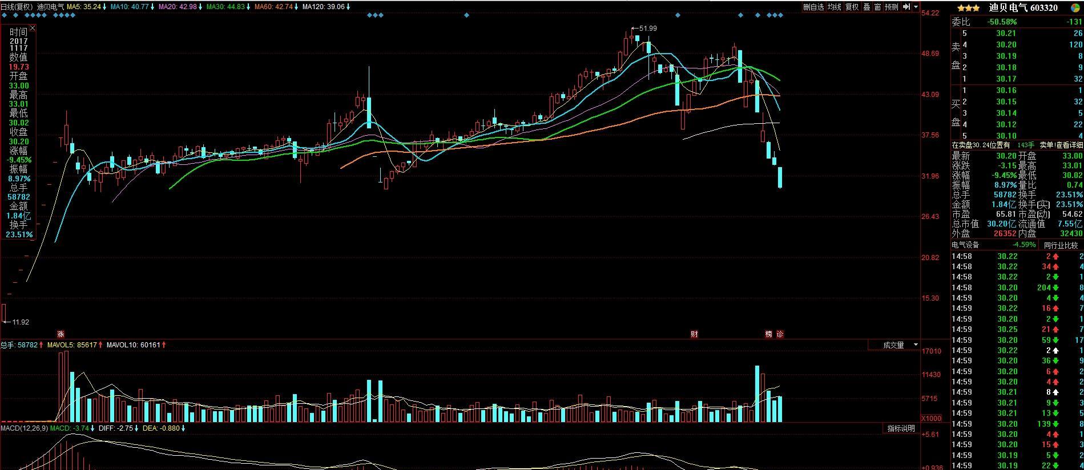1084x470 pixels.
Task: Close the data info floating panel
Action: click(33, 28)
